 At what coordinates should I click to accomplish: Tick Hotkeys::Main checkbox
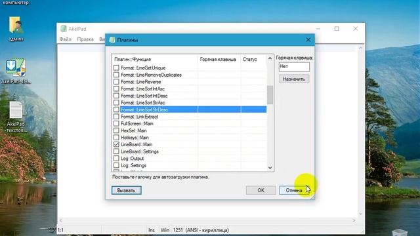tap(116, 137)
